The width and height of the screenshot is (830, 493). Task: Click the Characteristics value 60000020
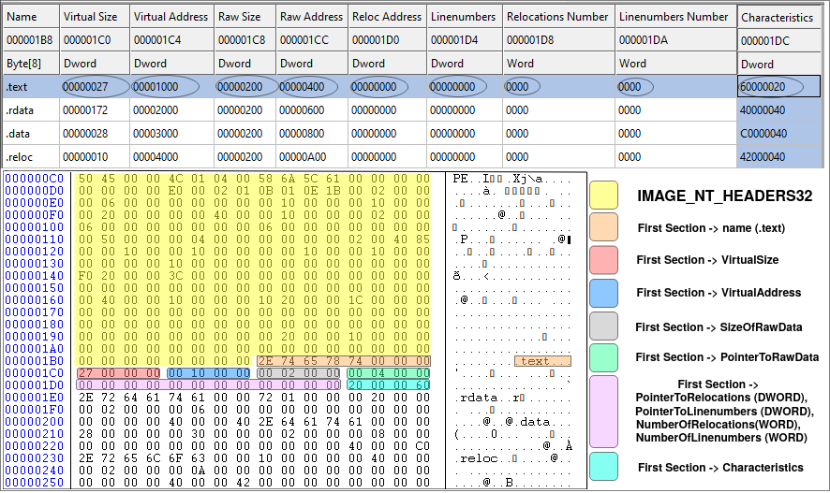coord(763,86)
